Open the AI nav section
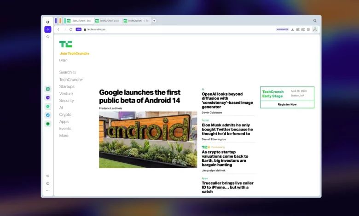 click(x=61, y=108)
